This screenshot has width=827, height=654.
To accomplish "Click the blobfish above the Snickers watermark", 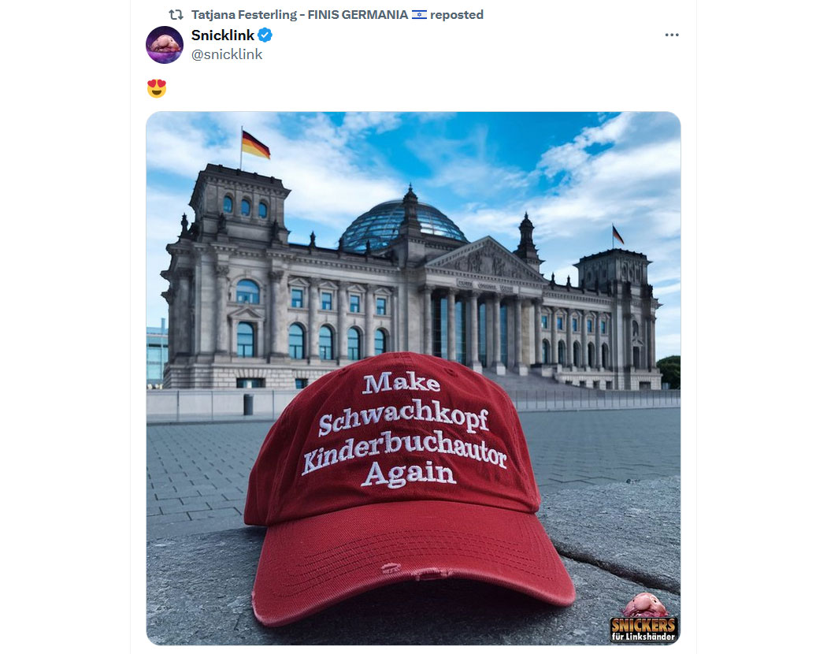I will tap(646, 605).
